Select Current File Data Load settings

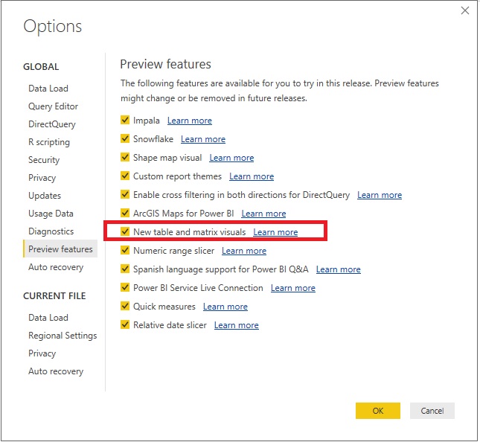tap(48, 318)
